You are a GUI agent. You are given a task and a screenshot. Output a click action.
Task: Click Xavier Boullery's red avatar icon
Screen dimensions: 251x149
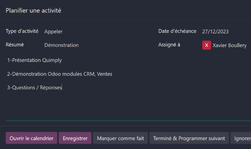click(x=207, y=45)
